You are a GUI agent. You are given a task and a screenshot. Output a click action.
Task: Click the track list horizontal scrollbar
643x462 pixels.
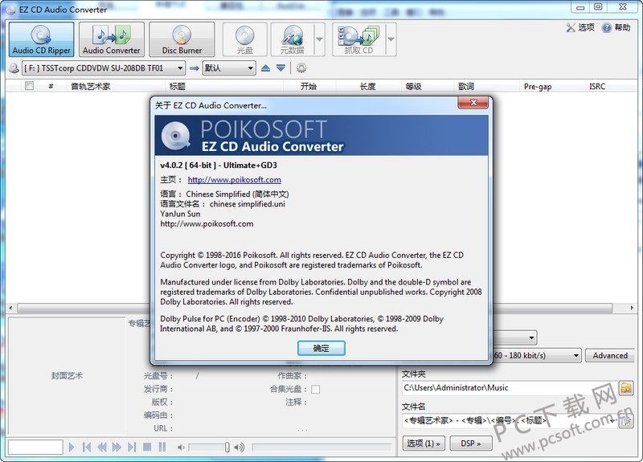click(x=315, y=308)
